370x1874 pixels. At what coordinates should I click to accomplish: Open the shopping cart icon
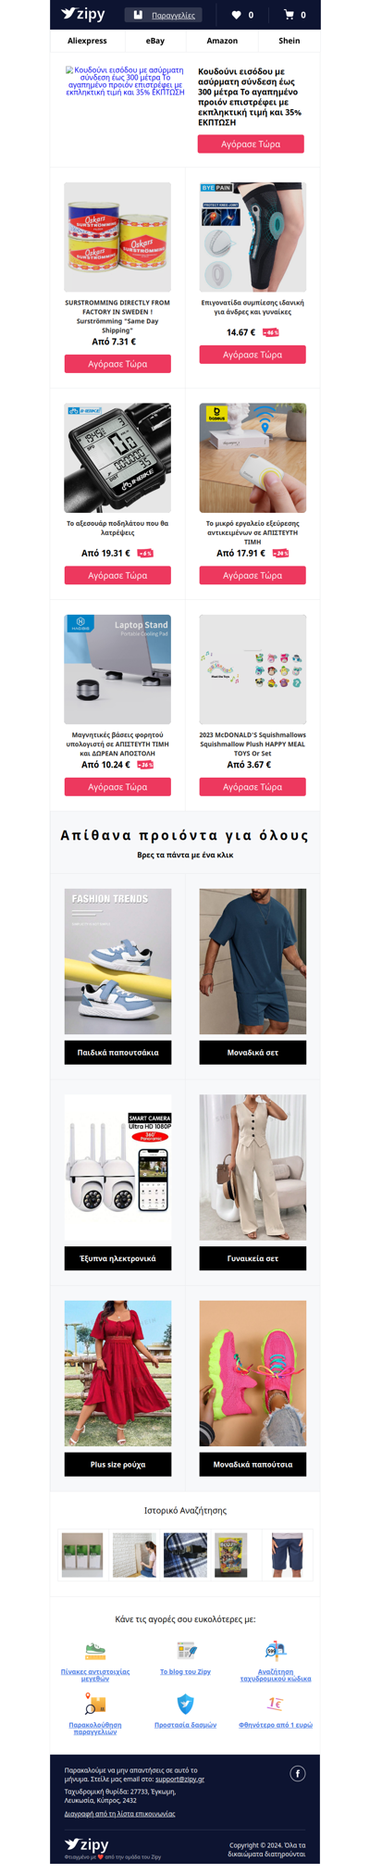tap(289, 15)
